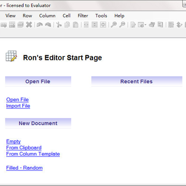Click the grid icon left of red X

(21, 25)
